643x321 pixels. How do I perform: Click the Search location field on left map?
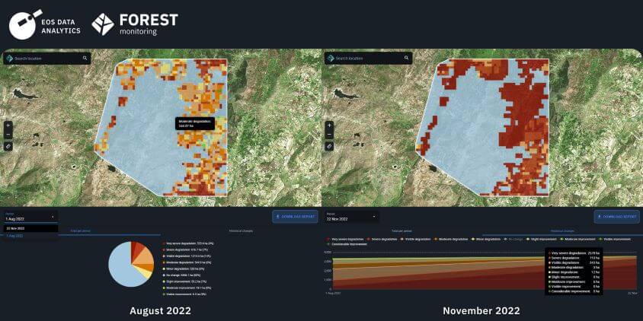click(x=46, y=58)
